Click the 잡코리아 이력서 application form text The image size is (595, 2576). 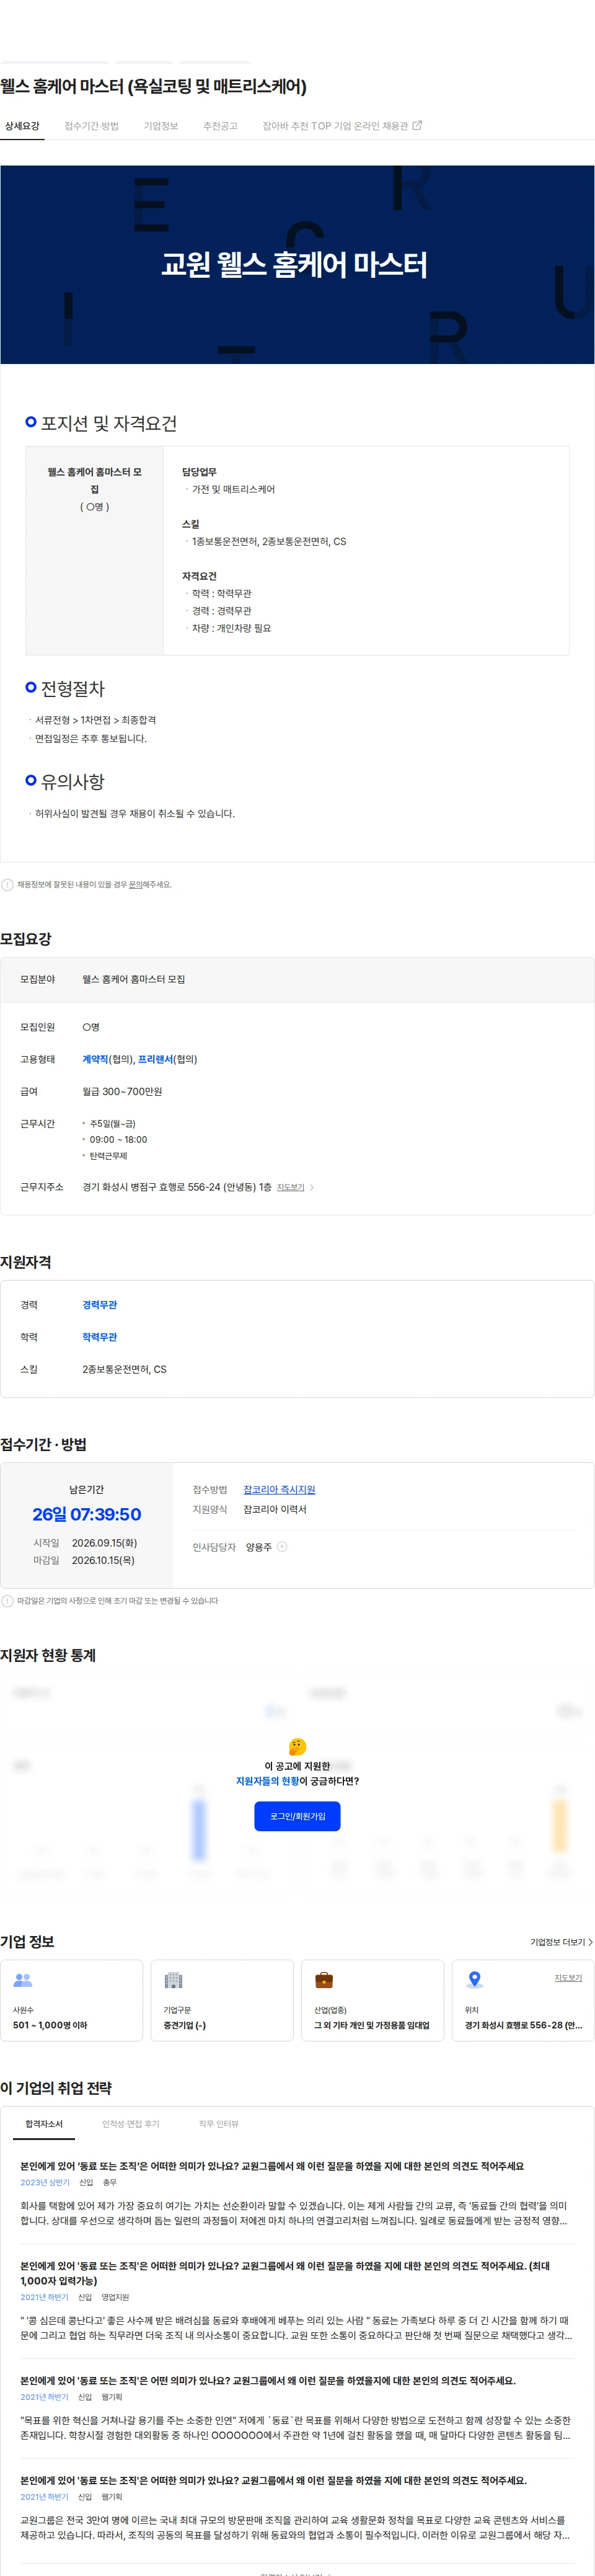point(275,1509)
